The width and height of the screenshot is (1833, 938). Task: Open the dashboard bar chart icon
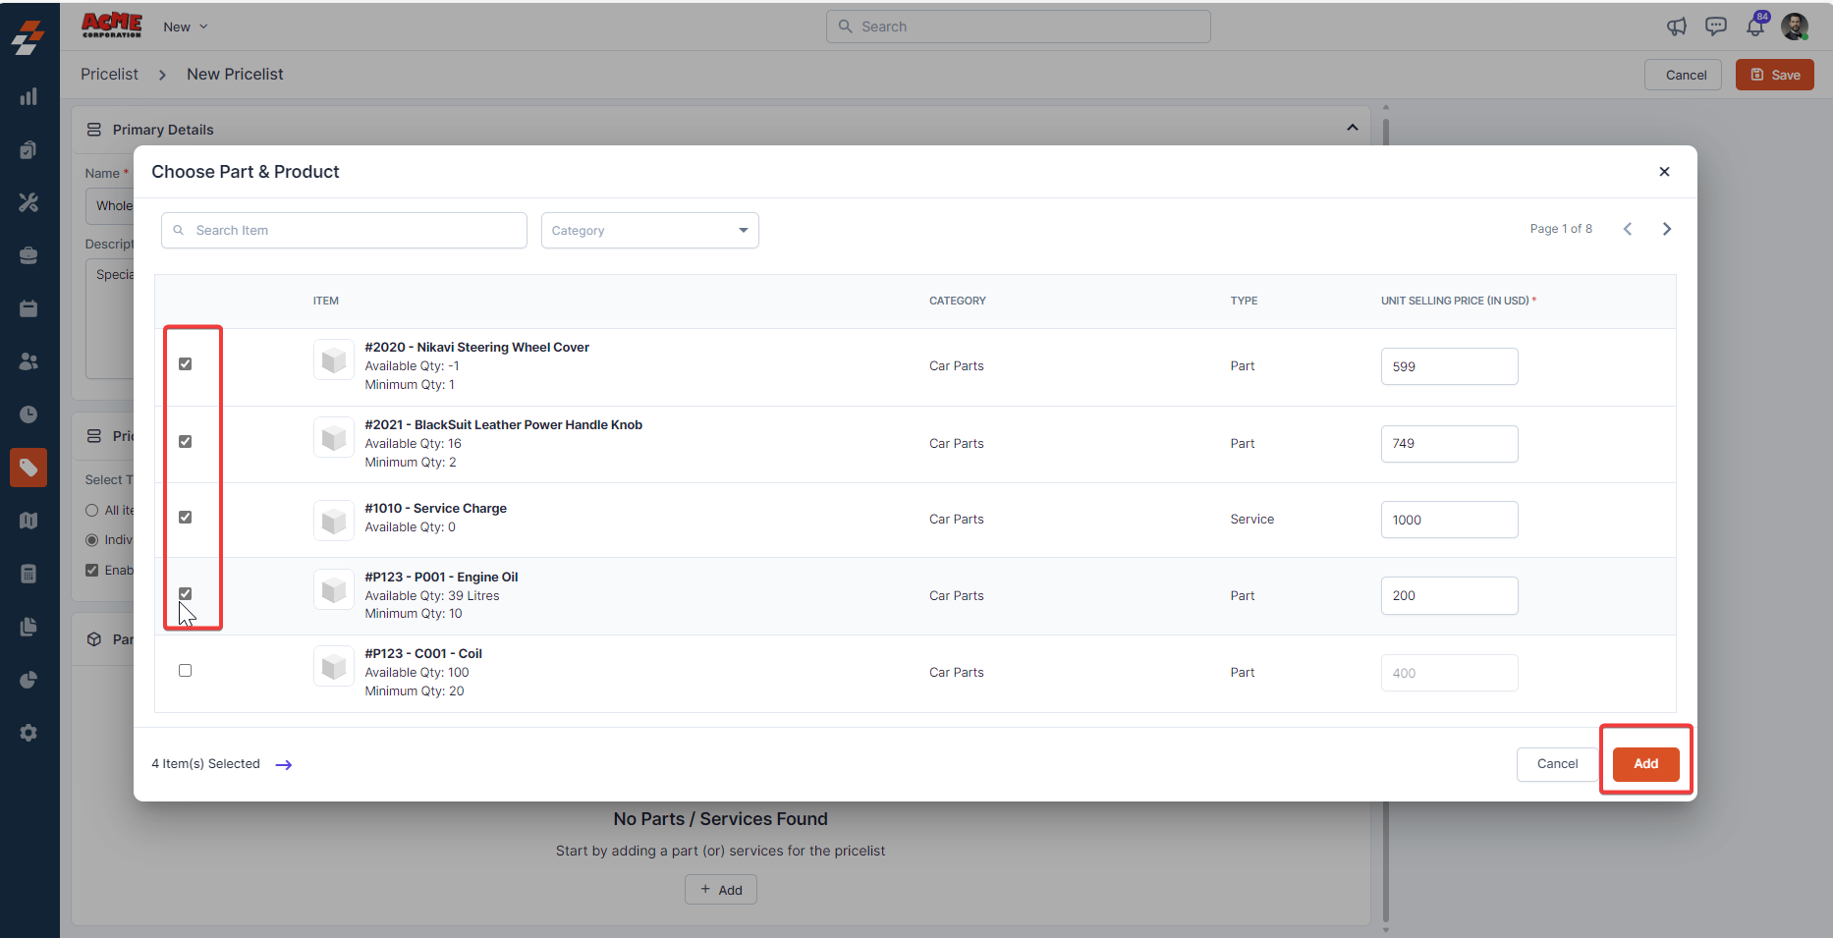pos(28,96)
